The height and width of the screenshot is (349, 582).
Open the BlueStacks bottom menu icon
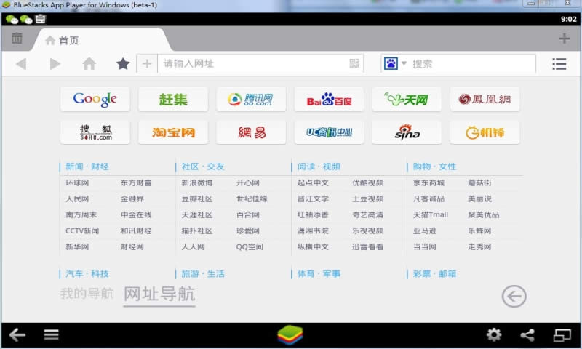(51, 335)
